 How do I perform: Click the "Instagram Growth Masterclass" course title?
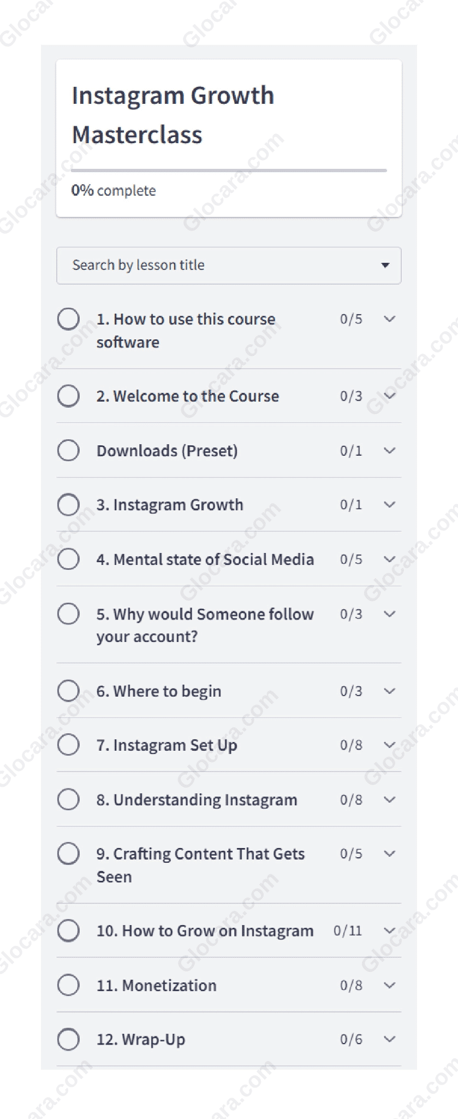click(x=174, y=115)
